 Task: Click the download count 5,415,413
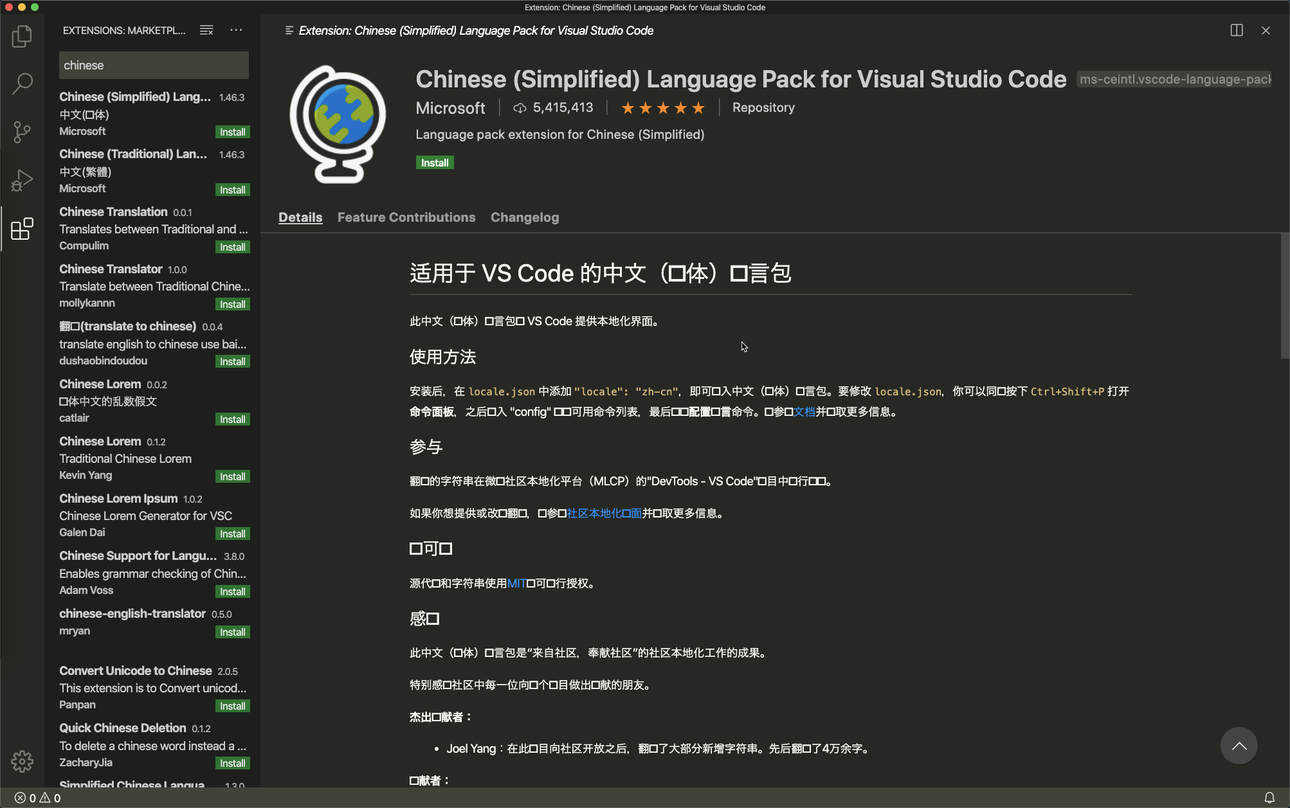(553, 108)
